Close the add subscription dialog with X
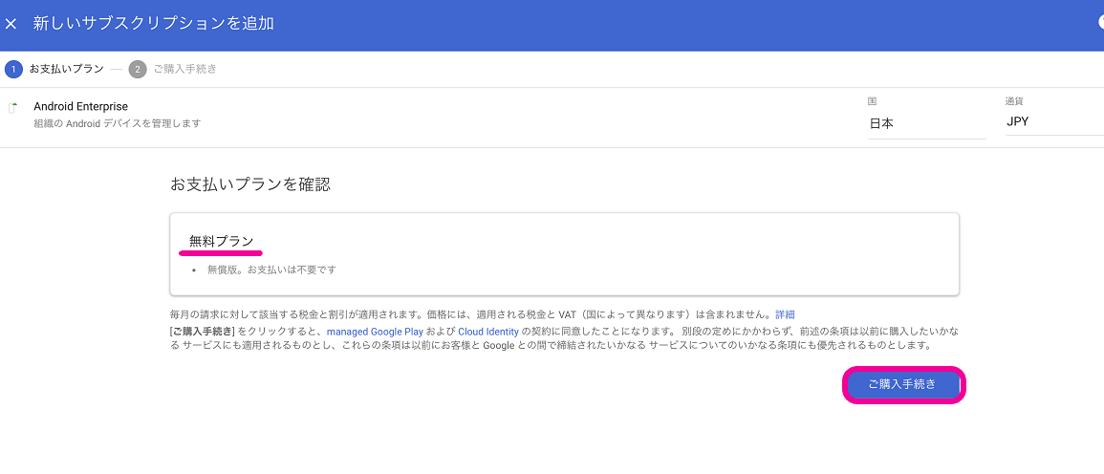The height and width of the screenshot is (474, 1104). pyautogui.click(x=11, y=24)
